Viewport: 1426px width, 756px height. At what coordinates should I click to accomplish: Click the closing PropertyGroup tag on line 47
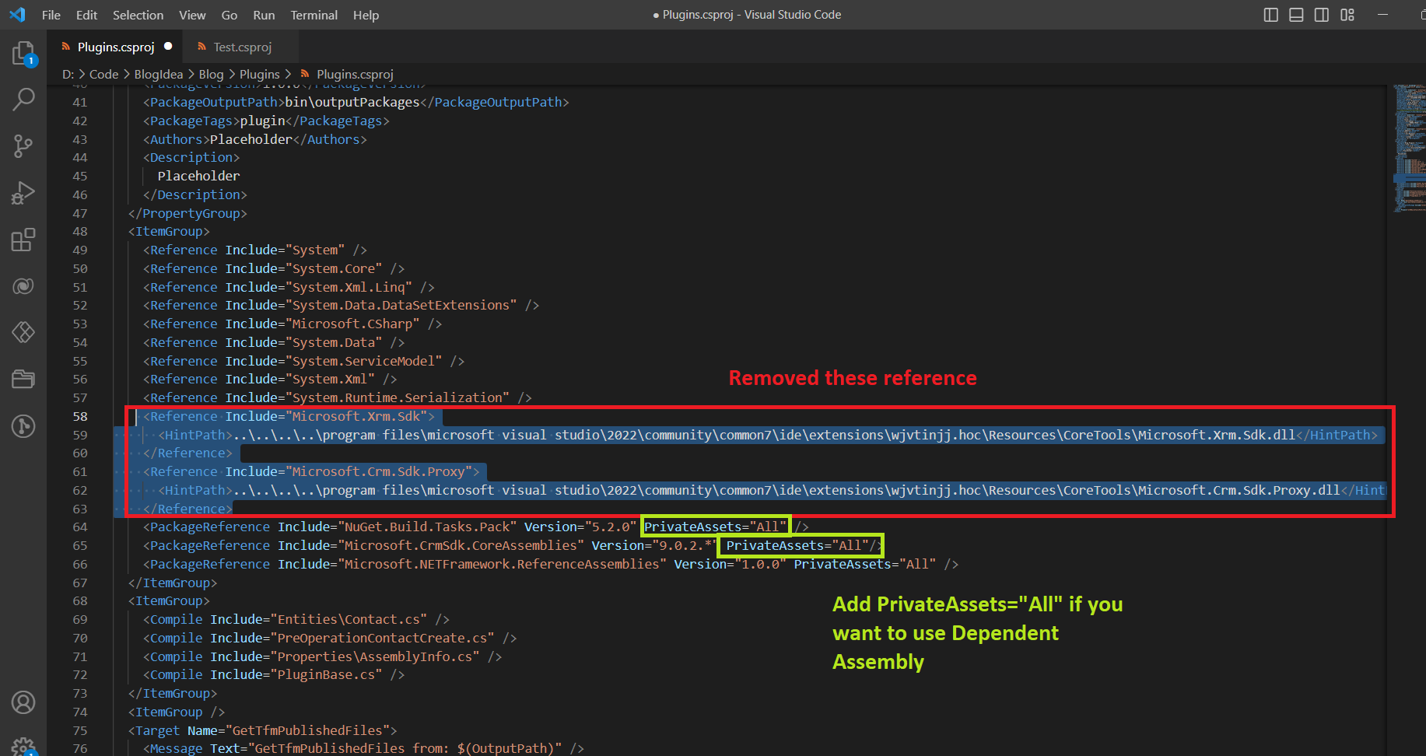tap(187, 213)
